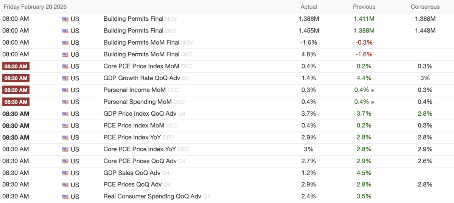Viewport: 454px width, 203px height.
Task: Click US flag in Personal Income MoM row
Action: [65, 90]
